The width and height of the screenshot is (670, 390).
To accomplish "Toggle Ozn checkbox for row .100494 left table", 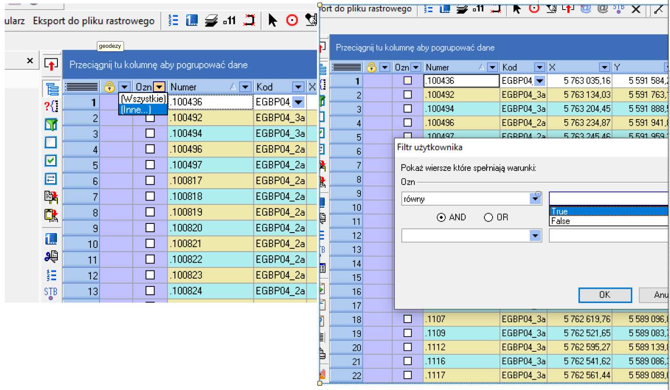I will (x=150, y=133).
